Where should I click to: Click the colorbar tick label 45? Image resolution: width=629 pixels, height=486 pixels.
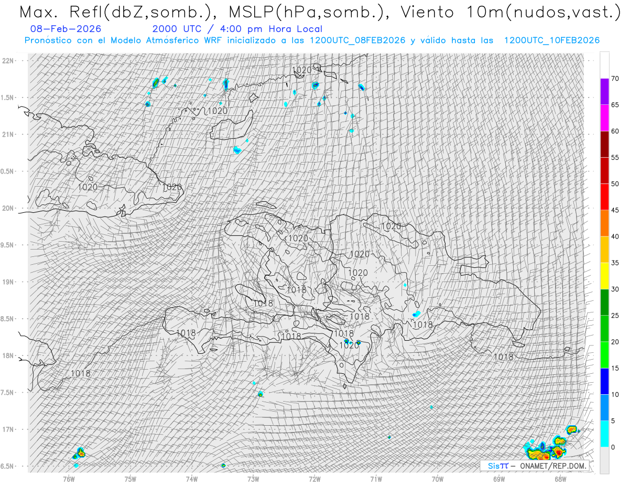615,210
